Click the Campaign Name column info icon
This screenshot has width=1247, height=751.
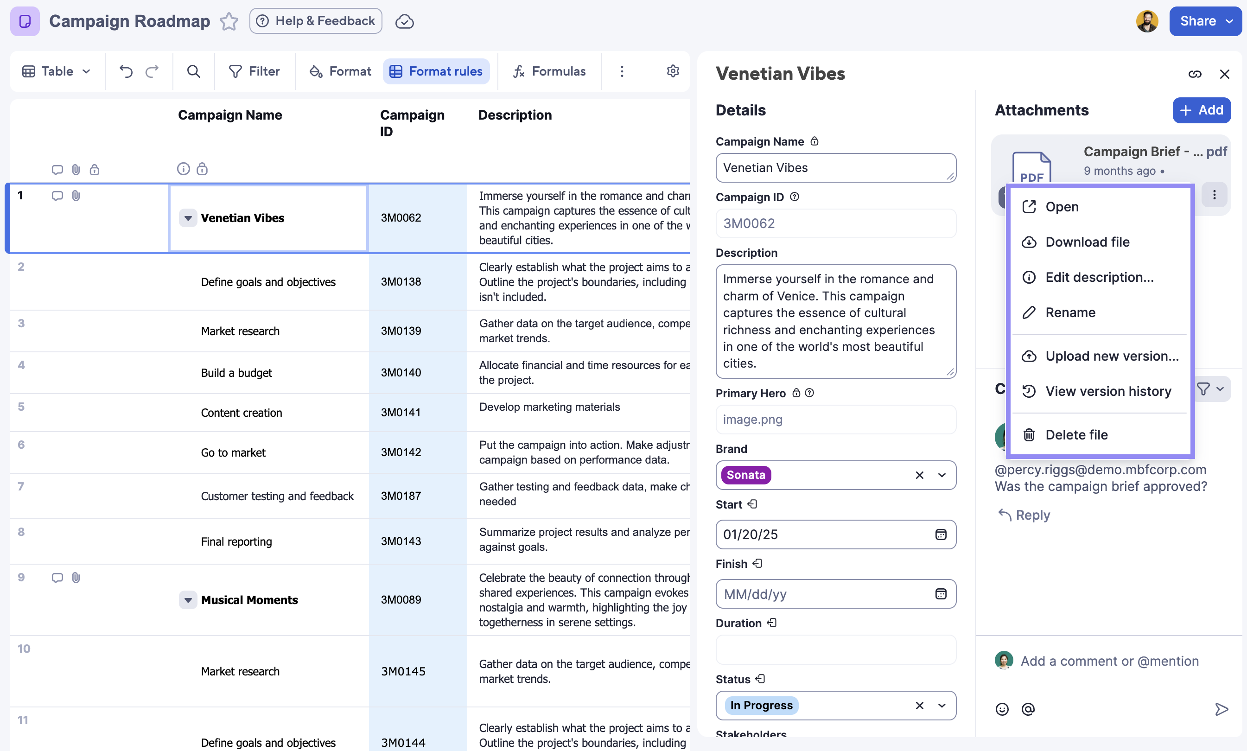(183, 169)
